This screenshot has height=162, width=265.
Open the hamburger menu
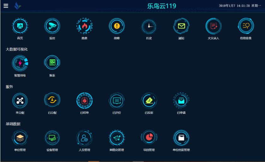click(6, 6)
